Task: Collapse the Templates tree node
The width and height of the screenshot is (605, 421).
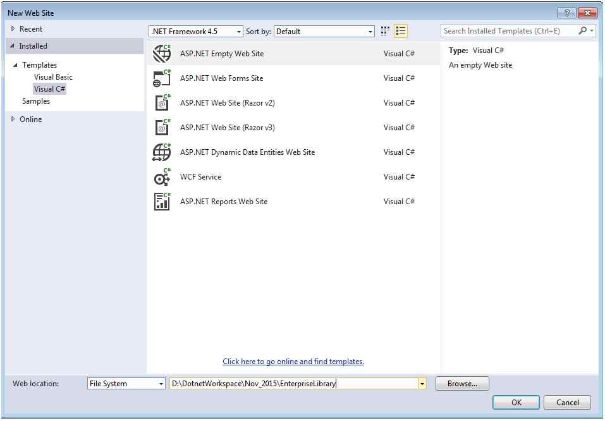Action: click(x=15, y=65)
